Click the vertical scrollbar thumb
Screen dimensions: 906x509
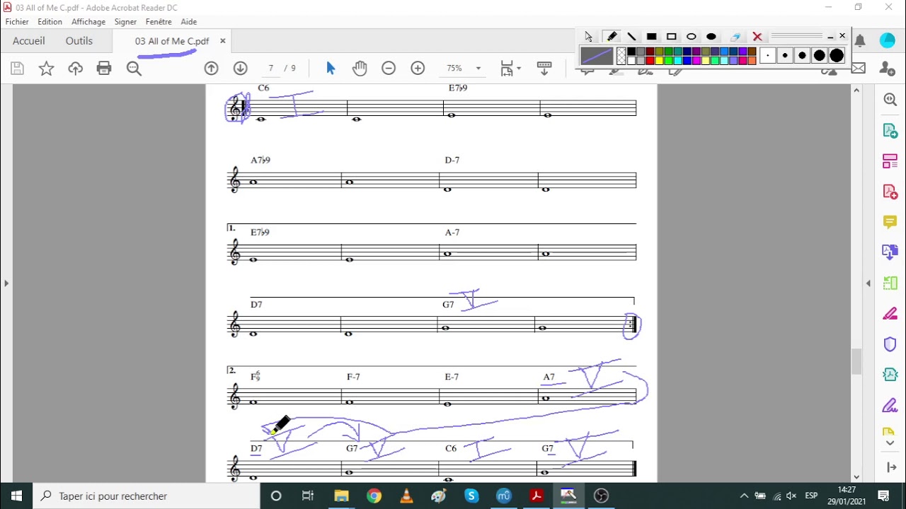(x=856, y=362)
